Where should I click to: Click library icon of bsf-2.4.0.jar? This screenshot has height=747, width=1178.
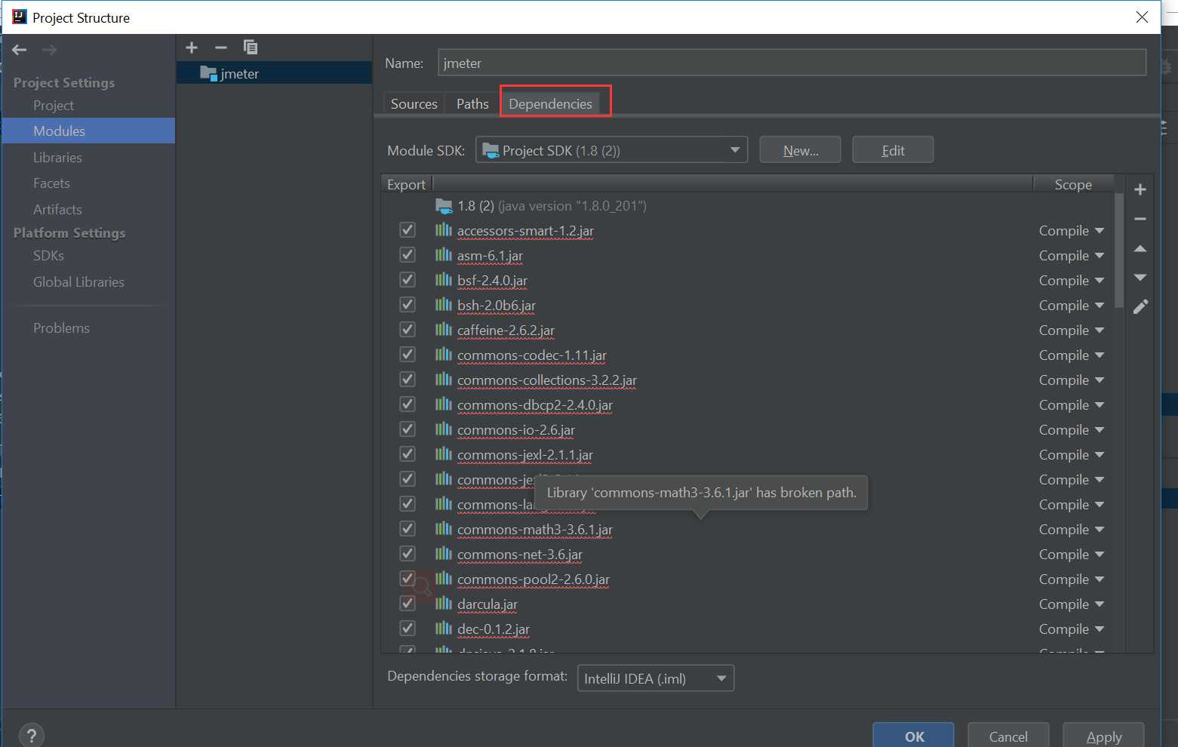click(x=444, y=280)
